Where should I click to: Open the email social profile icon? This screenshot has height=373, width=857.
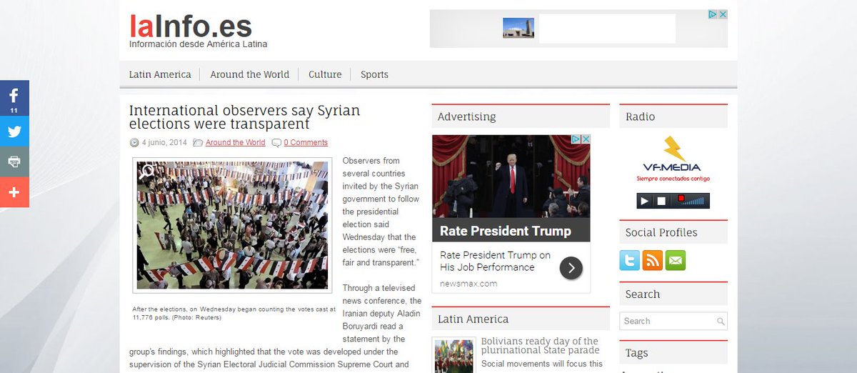[676, 260]
